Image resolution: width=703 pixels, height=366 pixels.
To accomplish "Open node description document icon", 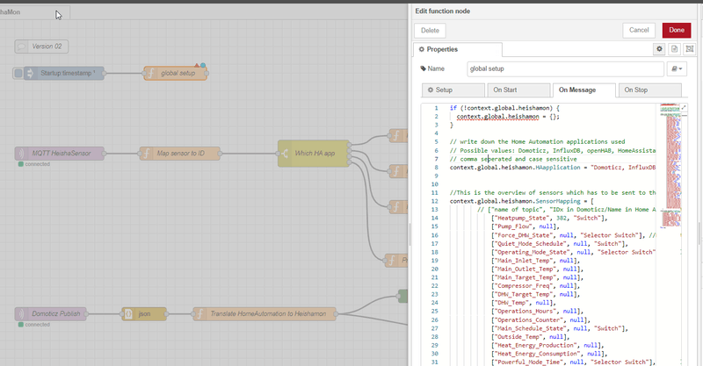I will [673, 50].
